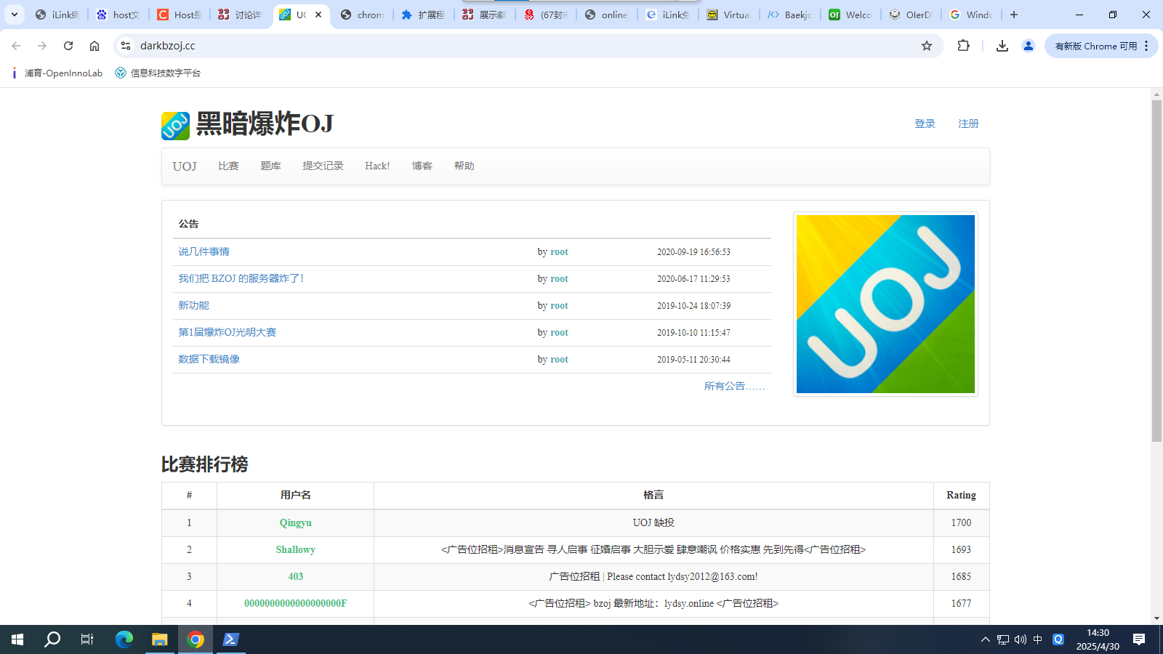Click the page vertical scrollbar thumb
The height and width of the screenshot is (654, 1163).
1156,270
